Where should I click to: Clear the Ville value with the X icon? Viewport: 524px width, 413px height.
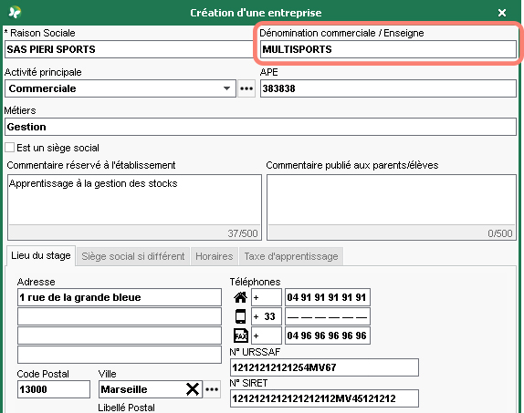pyautogui.click(x=193, y=389)
